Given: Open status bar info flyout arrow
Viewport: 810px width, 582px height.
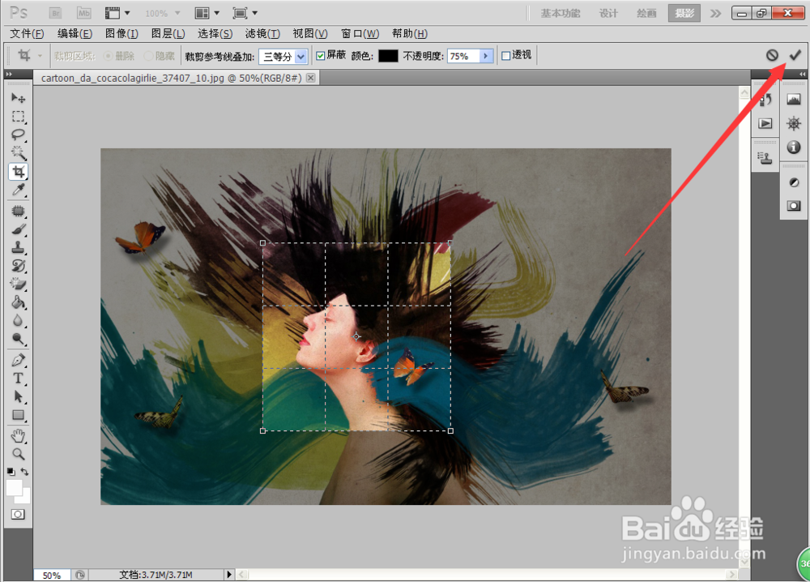Looking at the screenshot, I should pyautogui.click(x=229, y=574).
